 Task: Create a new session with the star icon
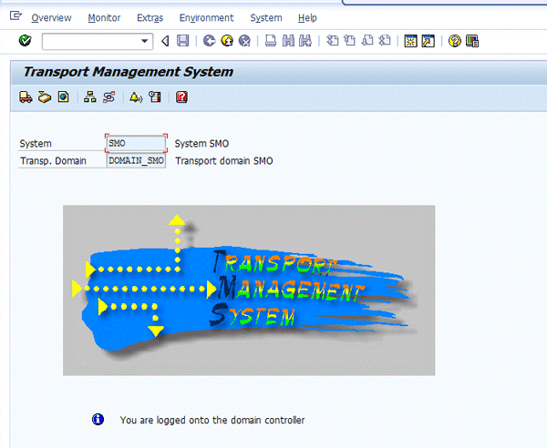click(x=410, y=41)
